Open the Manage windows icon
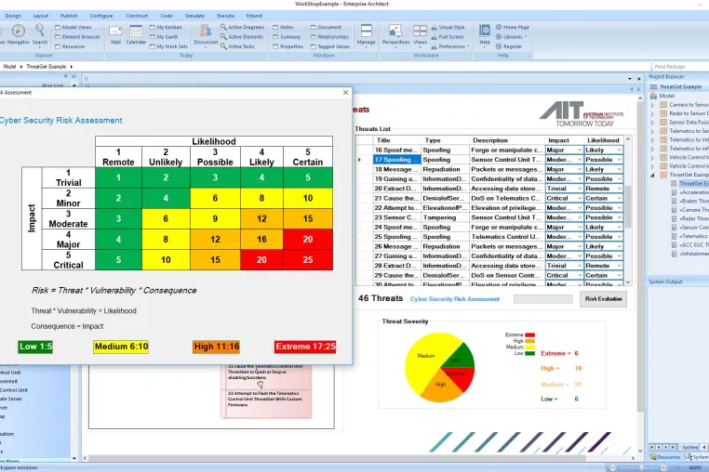 367,34
